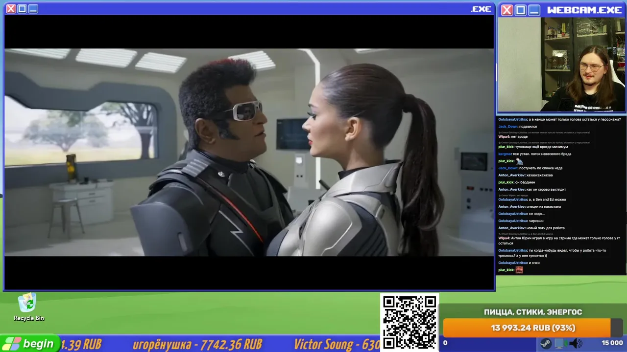Click GolubayaUstritsa's message 'и очки'
Image resolution: width=627 pixels, height=352 pixels.
click(519, 263)
